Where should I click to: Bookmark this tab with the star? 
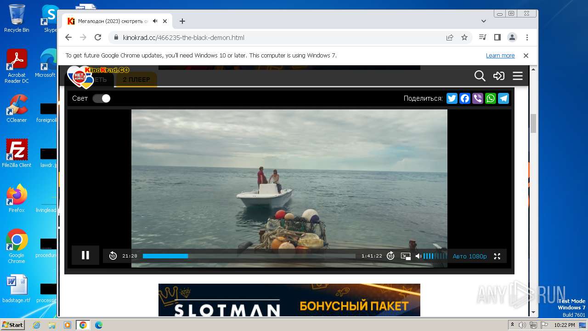click(464, 38)
